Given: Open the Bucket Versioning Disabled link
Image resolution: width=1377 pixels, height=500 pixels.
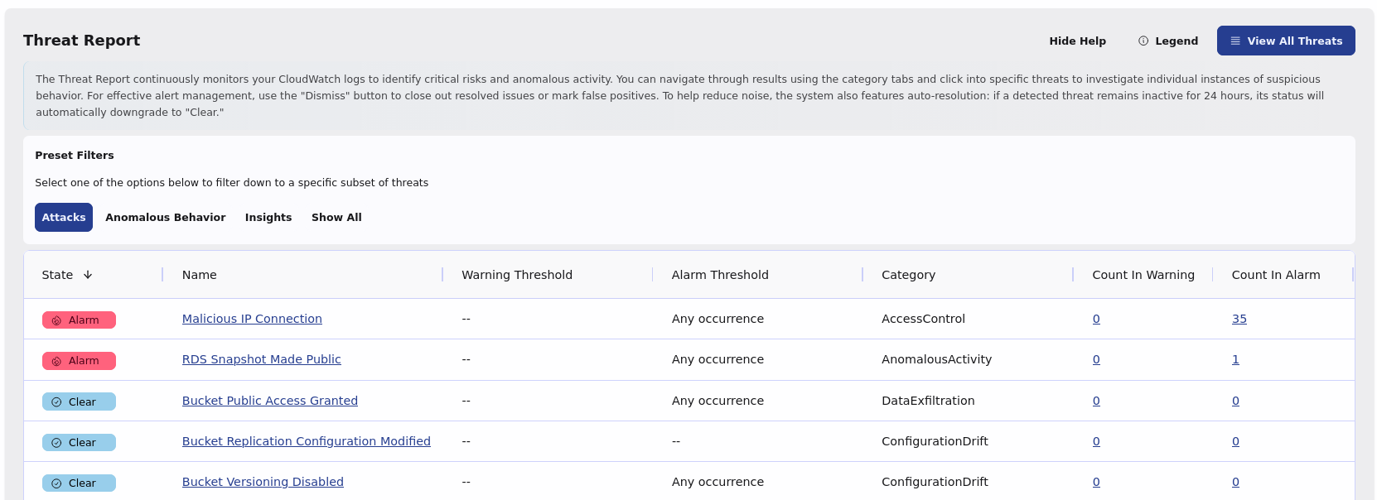Looking at the screenshot, I should coord(263,482).
